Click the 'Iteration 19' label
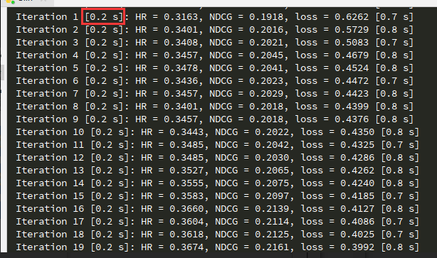437x258 pixels. pyautogui.click(x=50, y=247)
